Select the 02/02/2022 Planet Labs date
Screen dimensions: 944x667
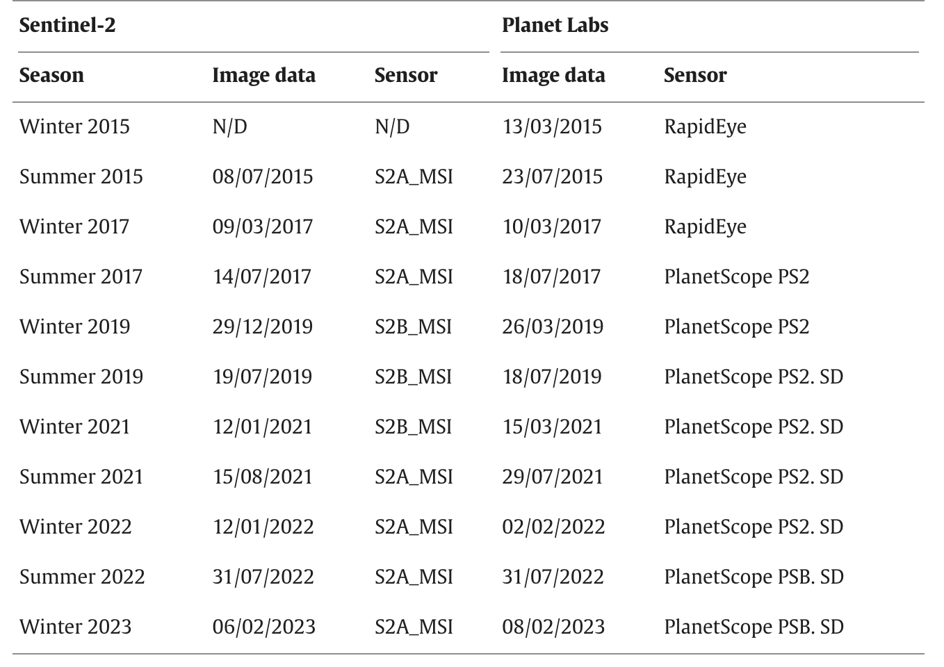pos(553,527)
